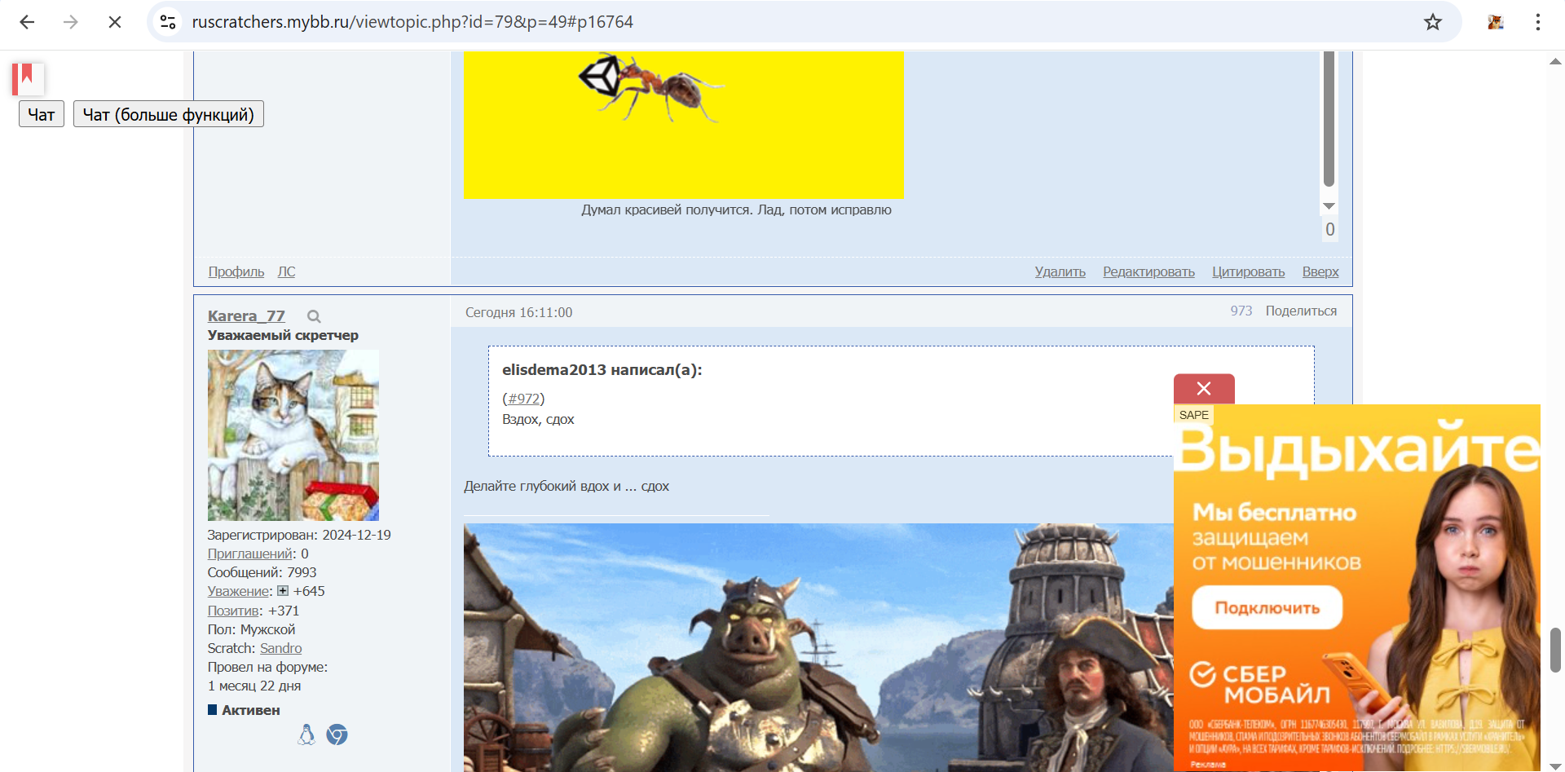Open the Chrome three-dot menu
The height and width of the screenshot is (772, 1565).
pyautogui.click(x=1538, y=22)
